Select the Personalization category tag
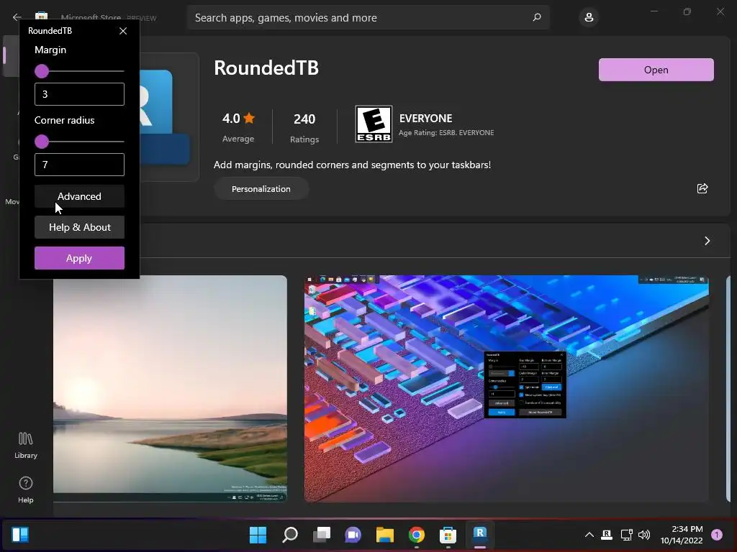The image size is (737, 552). click(x=261, y=189)
